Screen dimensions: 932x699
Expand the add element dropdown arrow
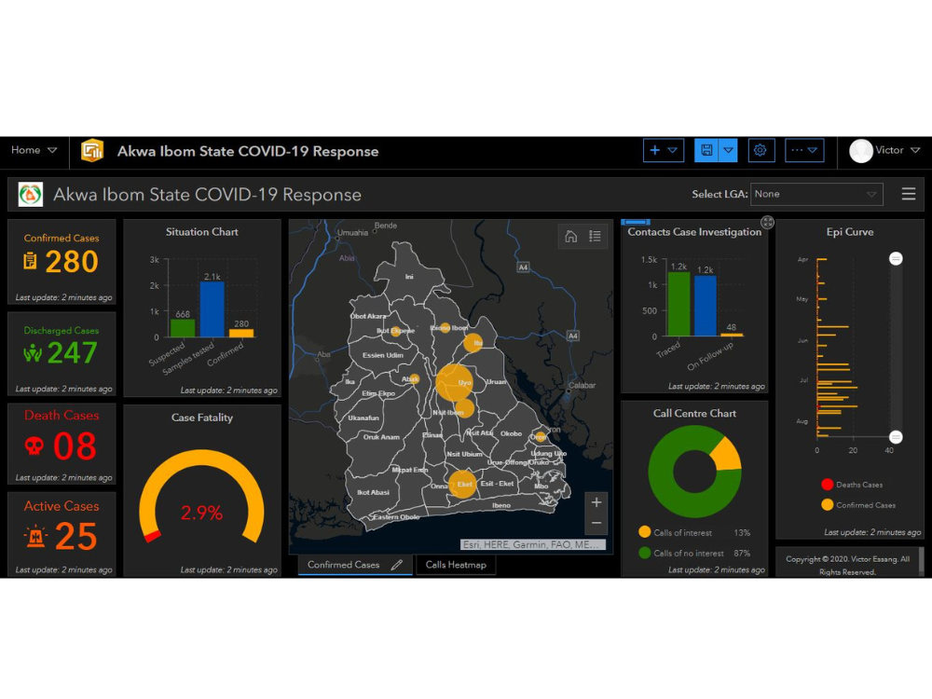(673, 150)
